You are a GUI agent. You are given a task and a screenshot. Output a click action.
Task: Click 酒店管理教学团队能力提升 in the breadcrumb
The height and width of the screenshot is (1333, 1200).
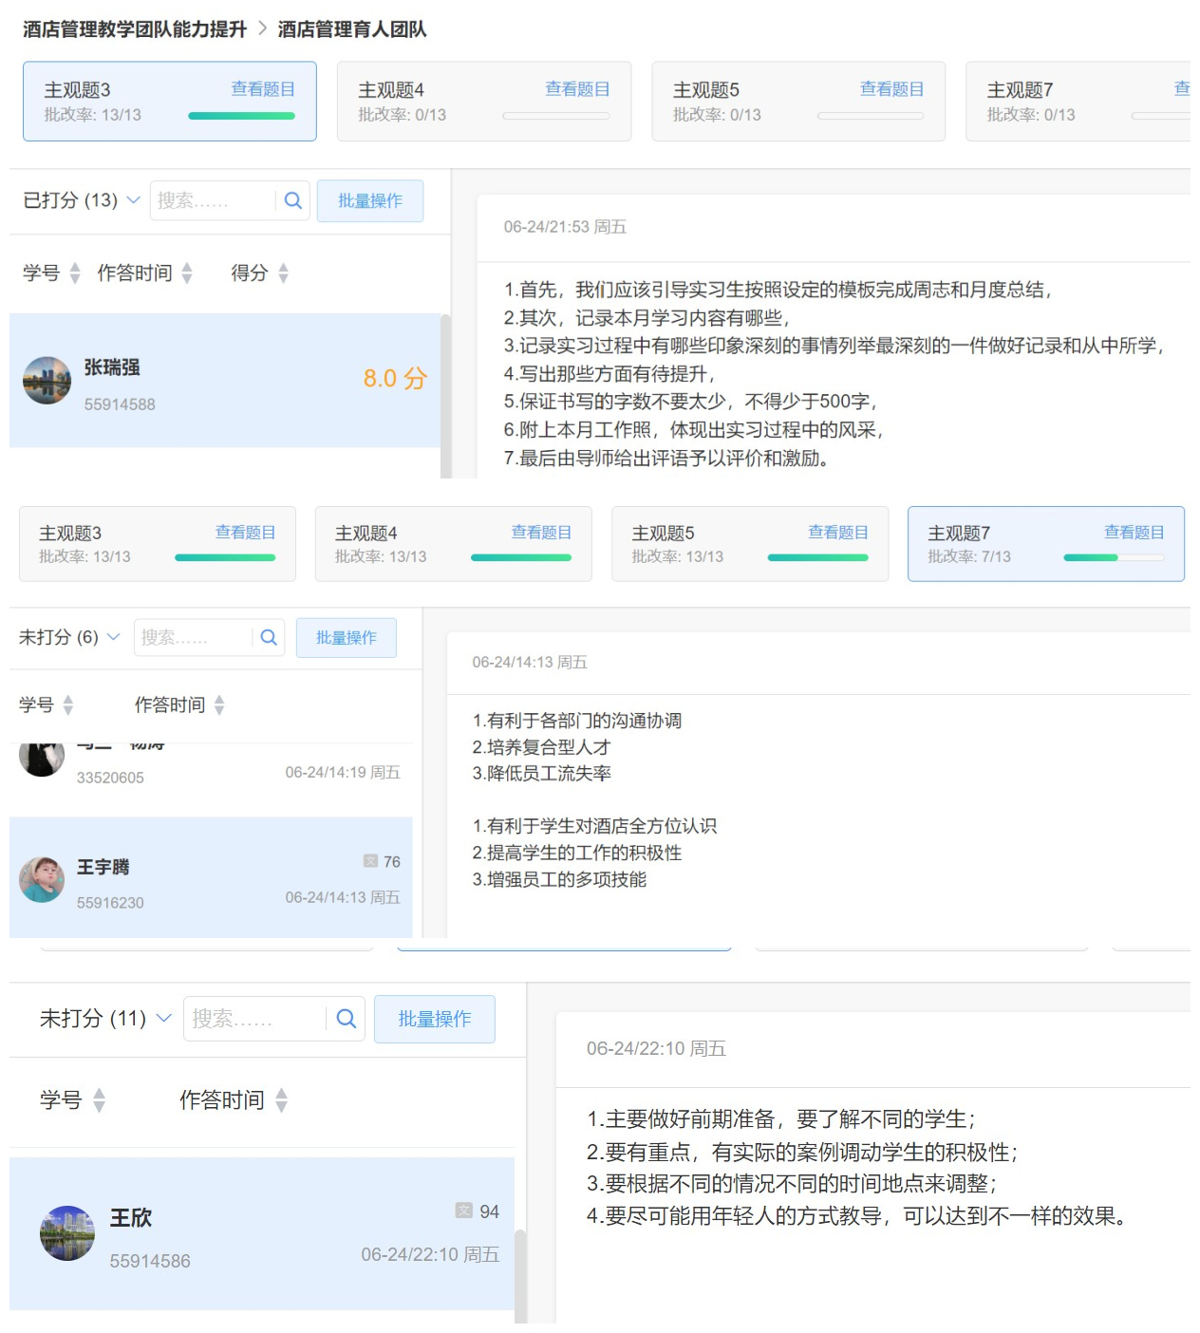[x=135, y=29]
